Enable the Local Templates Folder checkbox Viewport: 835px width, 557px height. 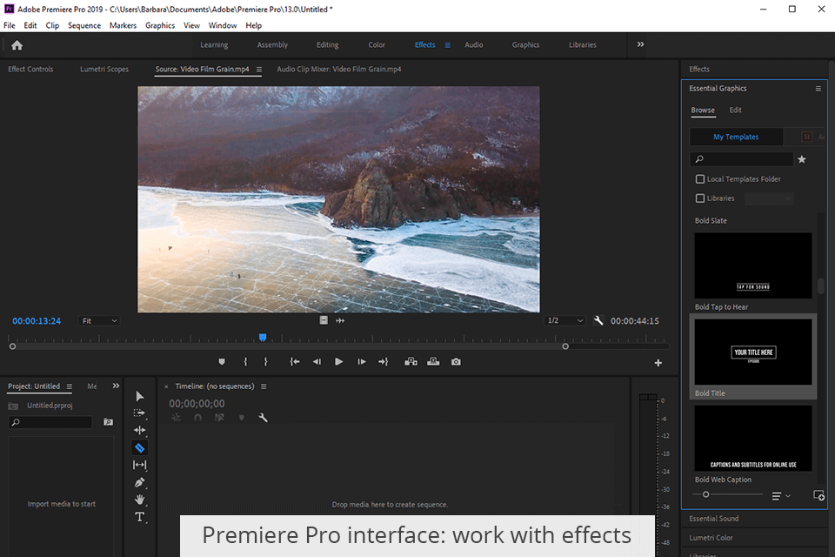(x=700, y=179)
